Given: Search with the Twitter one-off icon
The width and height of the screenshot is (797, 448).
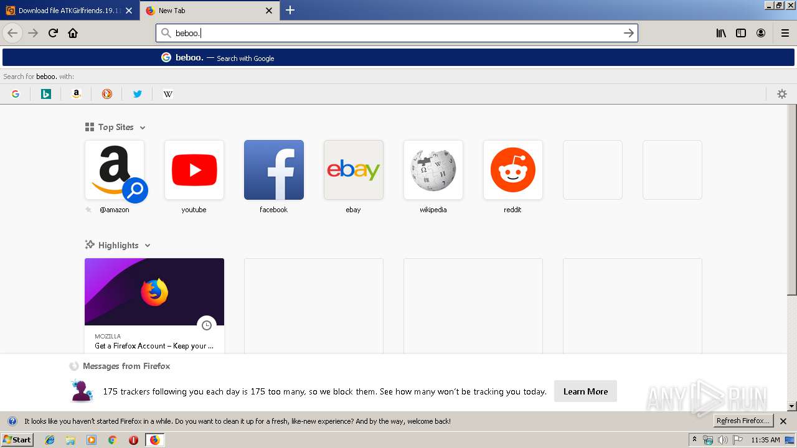Looking at the screenshot, I should point(138,94).
